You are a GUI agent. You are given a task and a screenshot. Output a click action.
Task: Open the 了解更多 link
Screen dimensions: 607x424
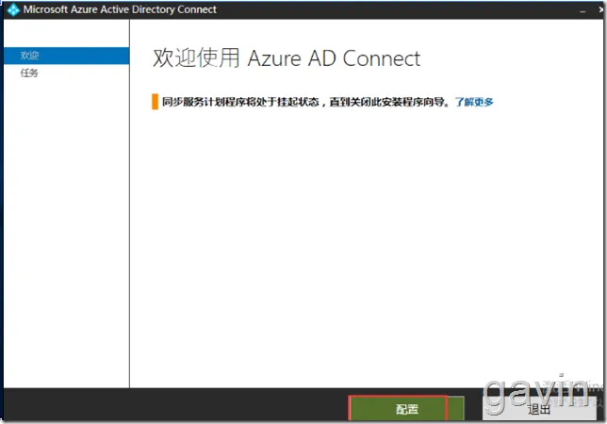tap(474, 102)
